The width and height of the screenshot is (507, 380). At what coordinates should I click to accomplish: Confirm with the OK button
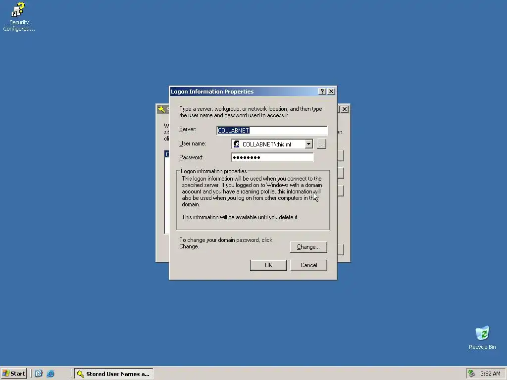[268, 265]
